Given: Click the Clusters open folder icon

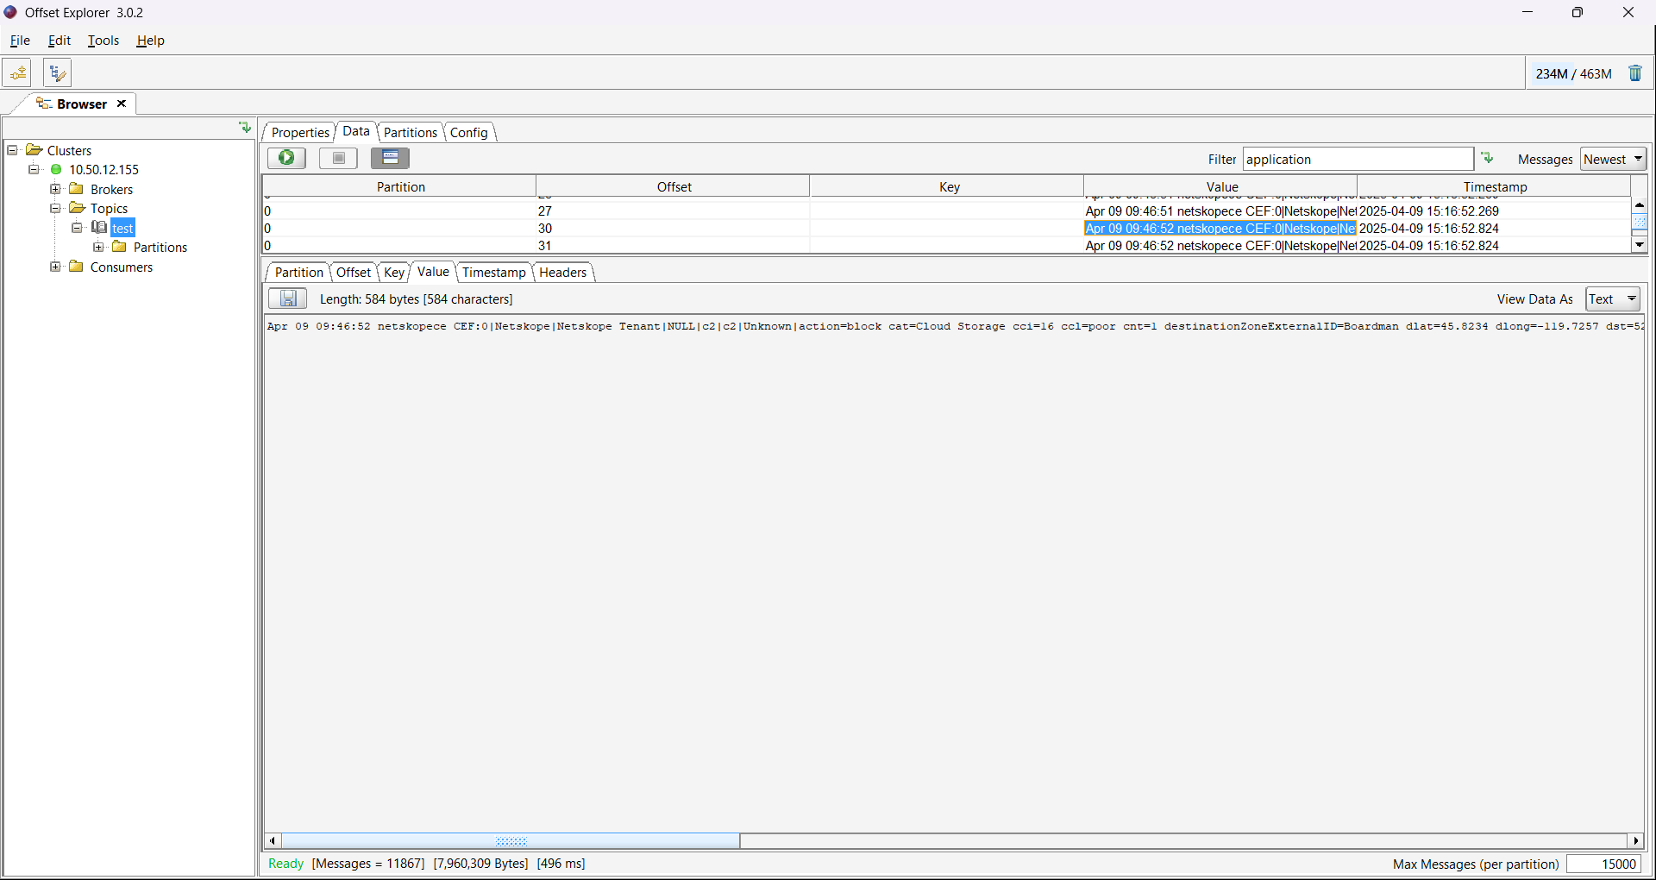Looking at the screenshot, I should tap(34, 150).
